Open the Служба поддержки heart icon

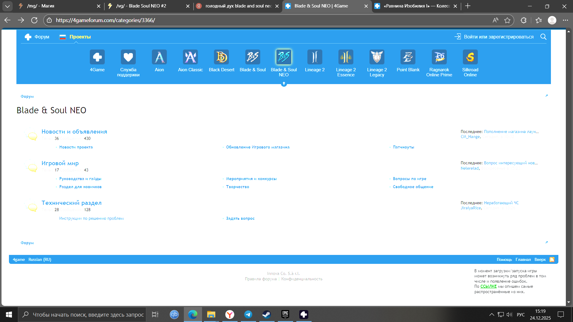coord(128,57)
